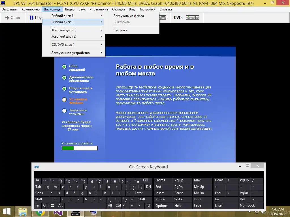The width and height of the screenshot is (290, 217).
Task: Expand the Жесткий диск 1 submenu
Action: coord(73,30)
